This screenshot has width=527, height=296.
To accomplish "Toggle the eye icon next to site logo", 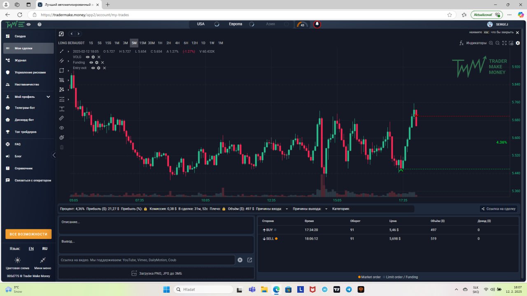I will [x=28, y=24].
